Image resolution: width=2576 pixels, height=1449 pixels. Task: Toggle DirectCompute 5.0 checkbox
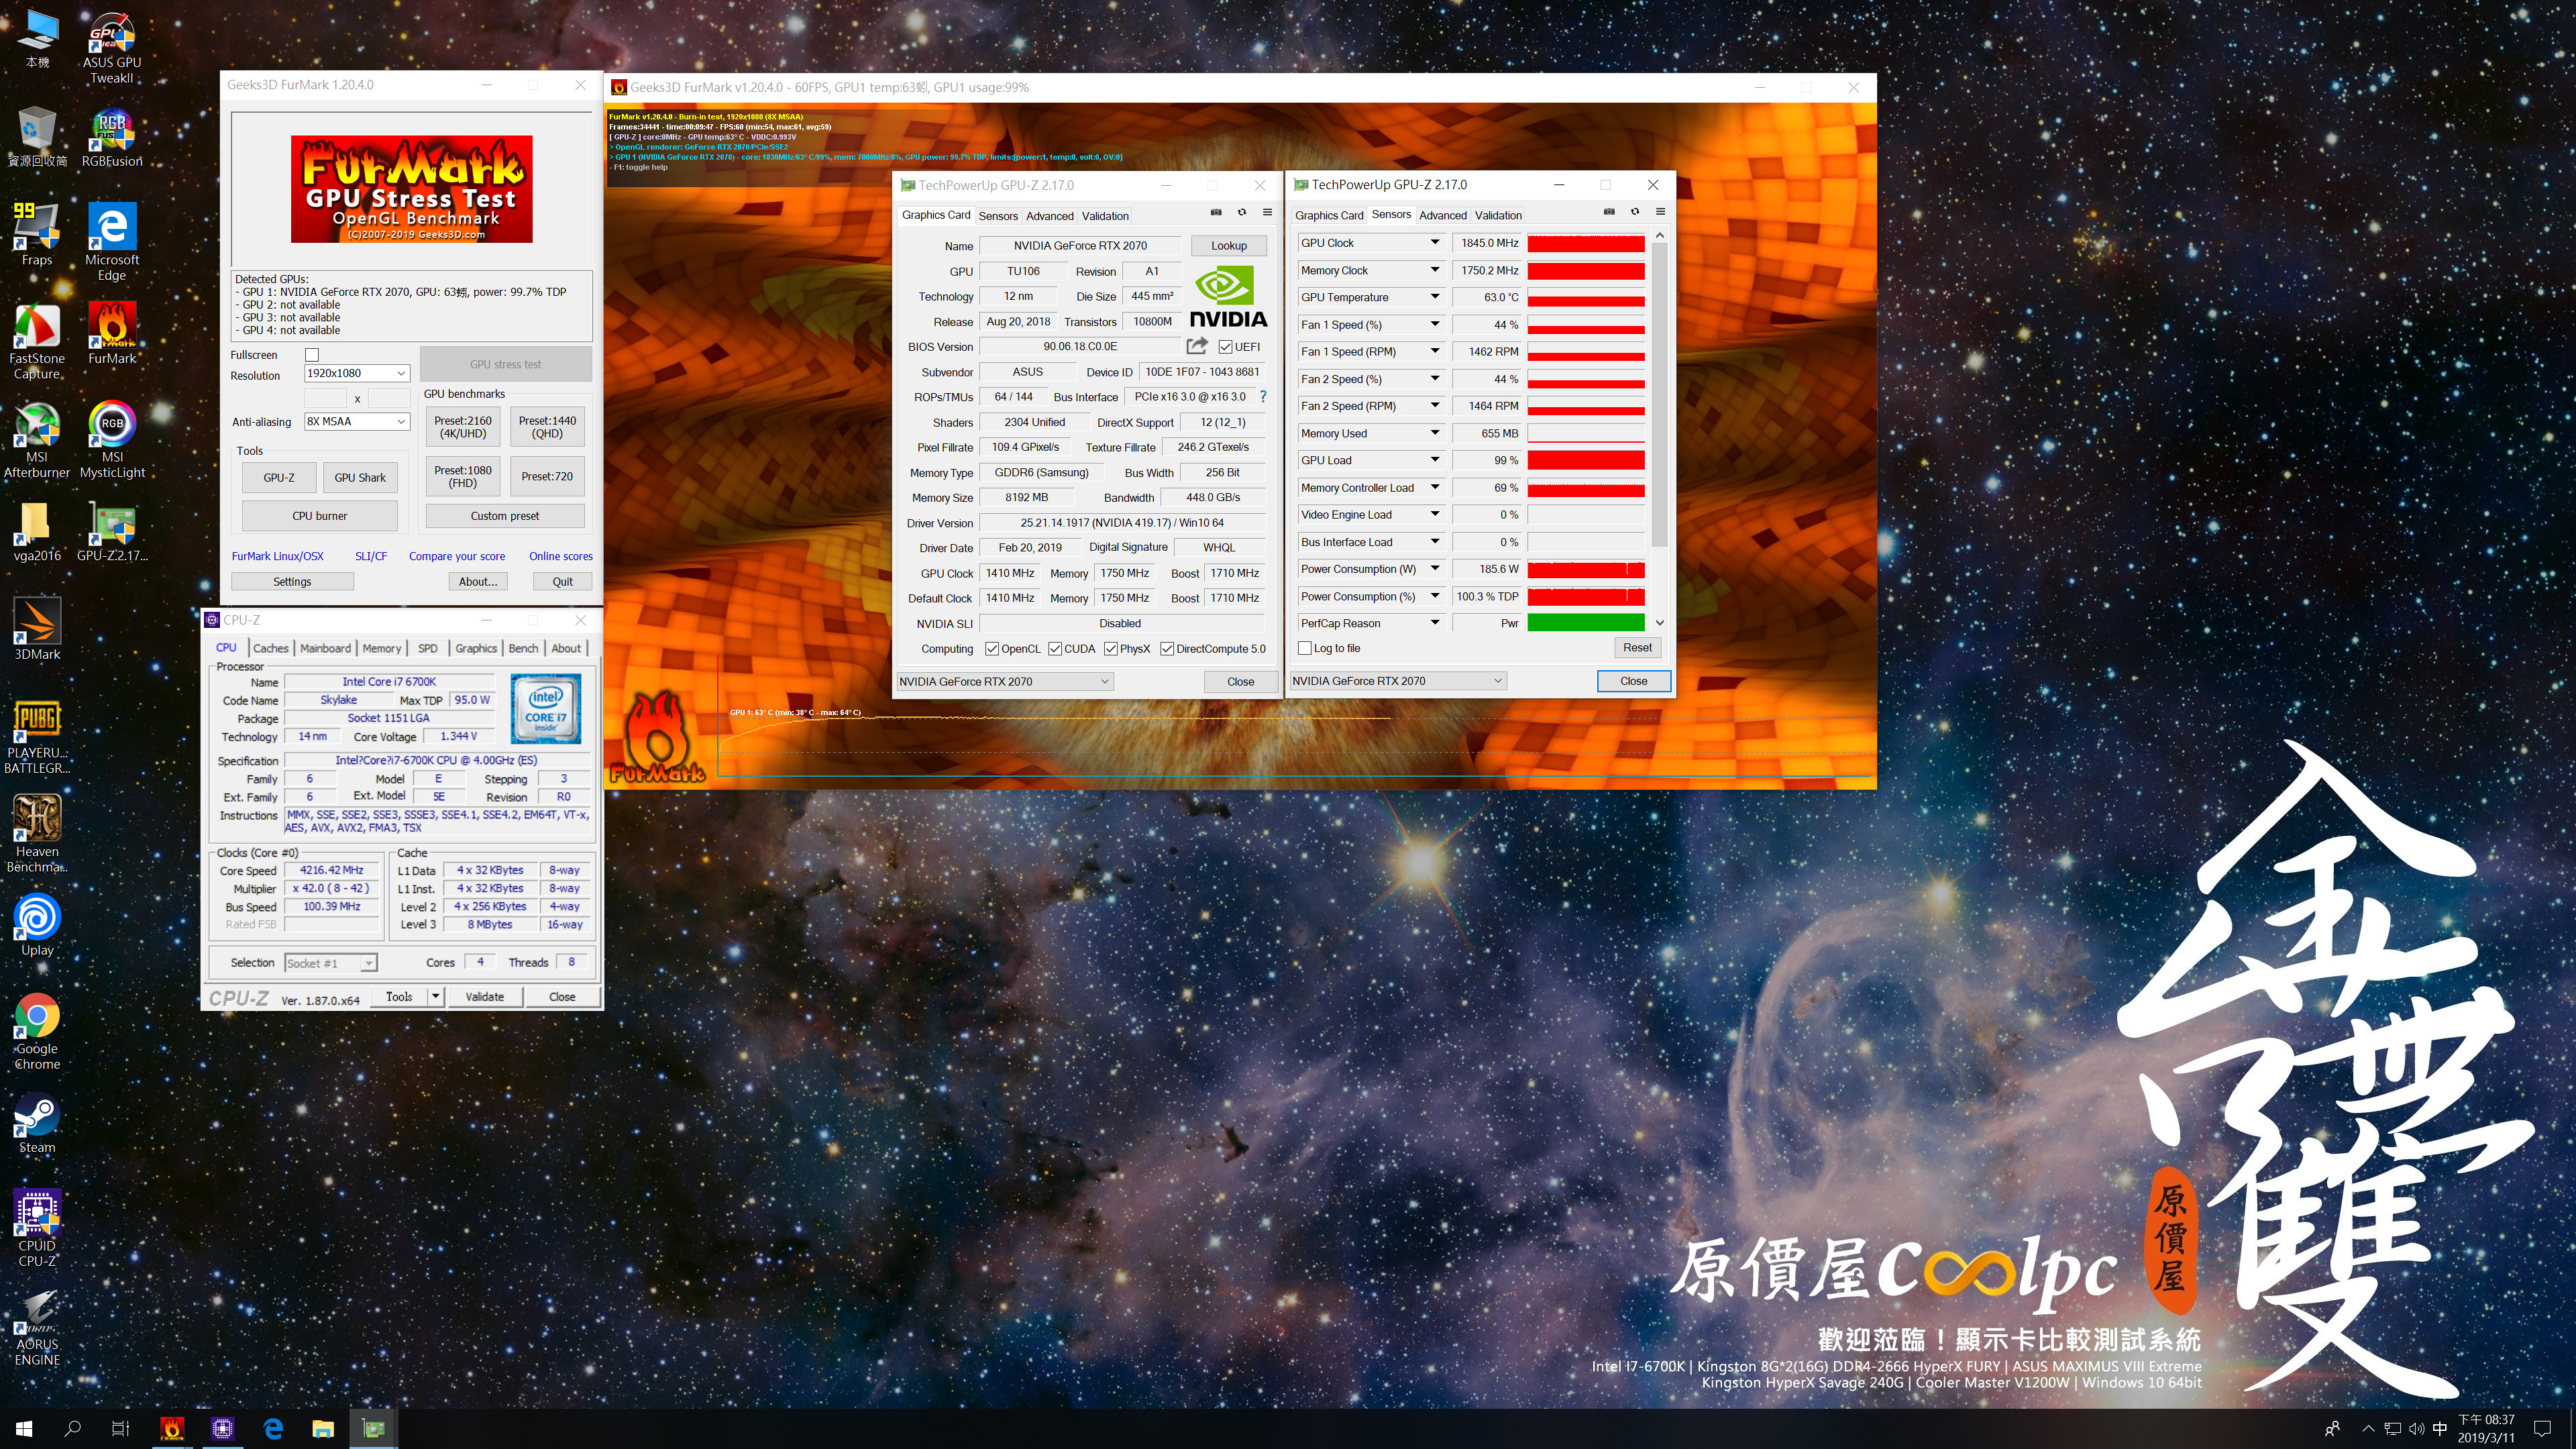click(x=1167, y=649)
